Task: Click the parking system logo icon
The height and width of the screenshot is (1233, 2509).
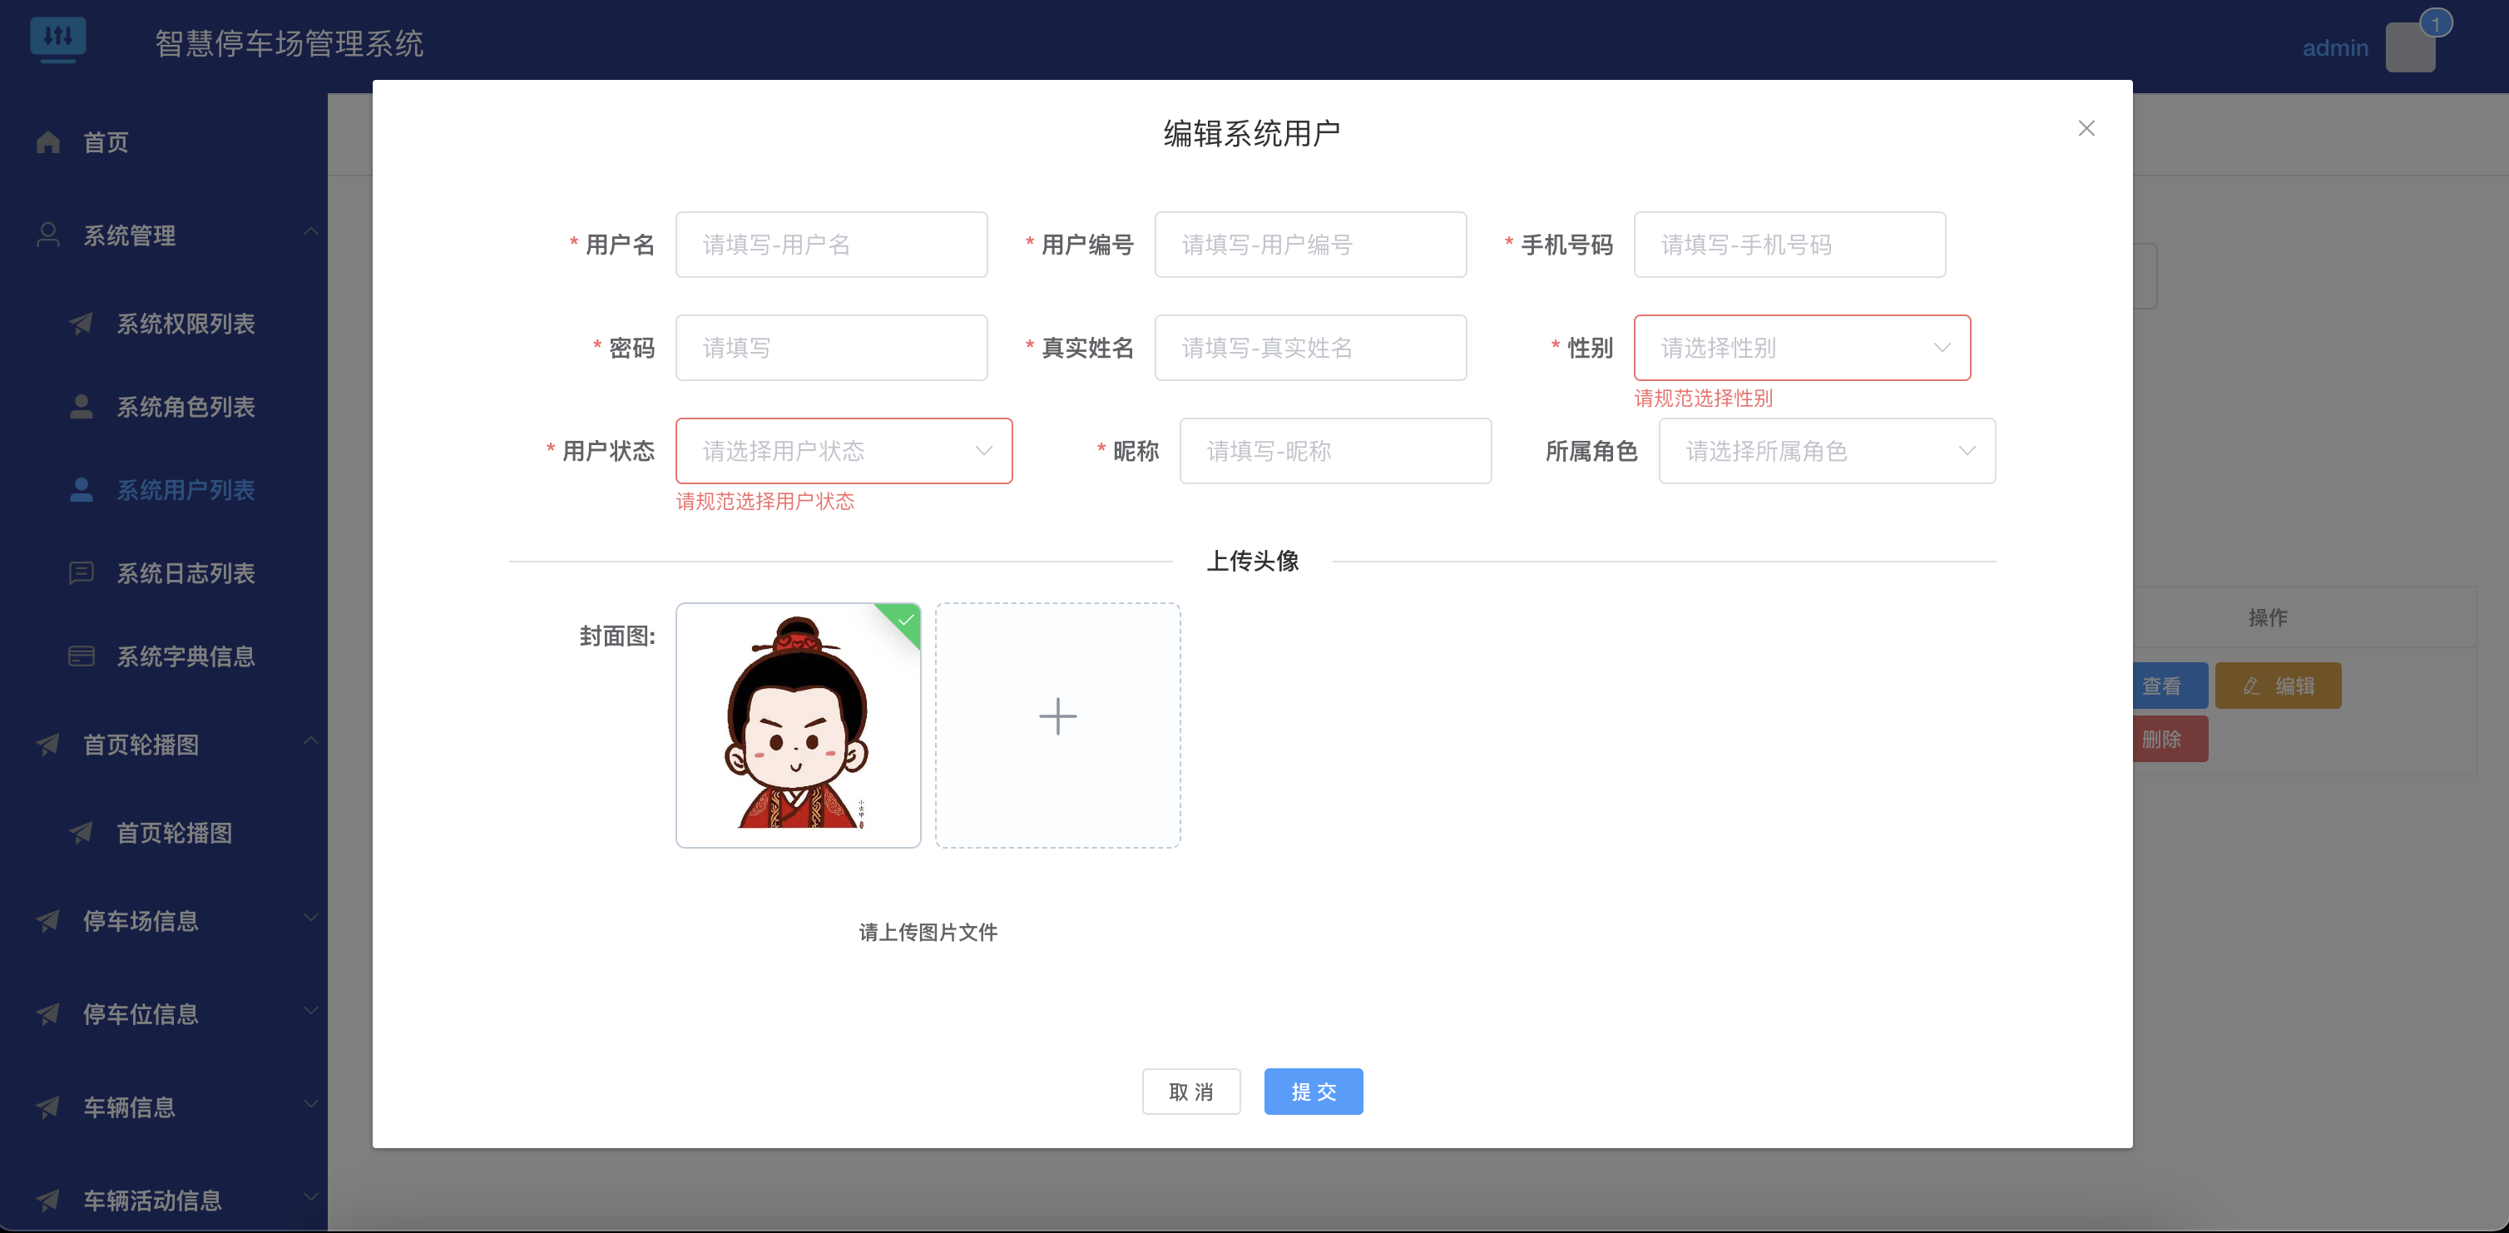Action: coord(57,40)
